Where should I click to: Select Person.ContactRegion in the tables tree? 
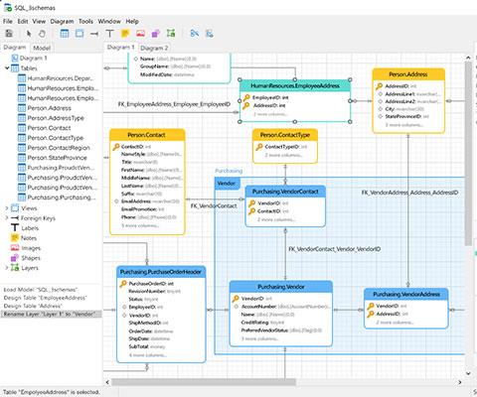(x=59, y=148)
